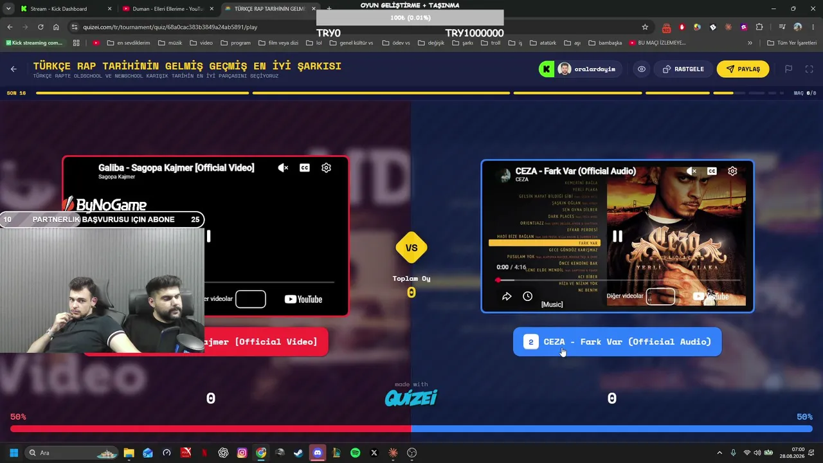The height and width of the screenshot is (463, 823).
Task: Toggle the eye visibility button in quiz header
Action: (642, 69)
